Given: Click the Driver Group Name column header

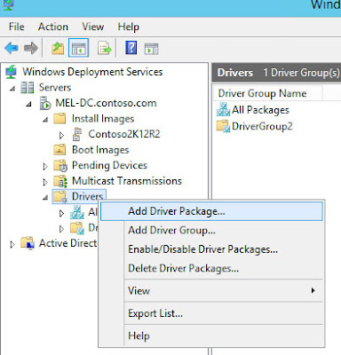Looking at the screenshot, I should [267, 93].
